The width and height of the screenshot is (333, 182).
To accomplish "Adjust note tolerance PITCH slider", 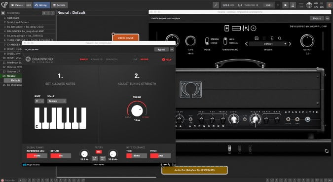I will click(160, 156).
